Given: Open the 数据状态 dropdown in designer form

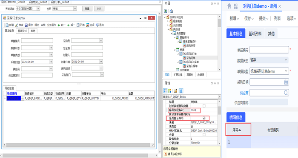Looking at the screenshot, I should click(x=51, y=48).
